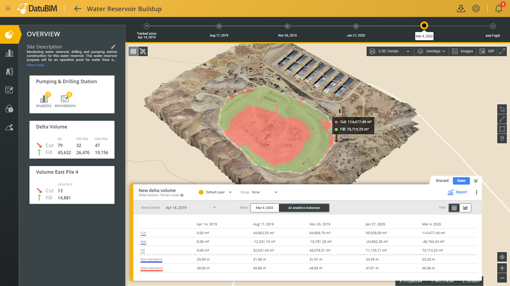This screenshot has width=510, height=286.
Task: Click Add Flight on the timeline
Action: 493,26
